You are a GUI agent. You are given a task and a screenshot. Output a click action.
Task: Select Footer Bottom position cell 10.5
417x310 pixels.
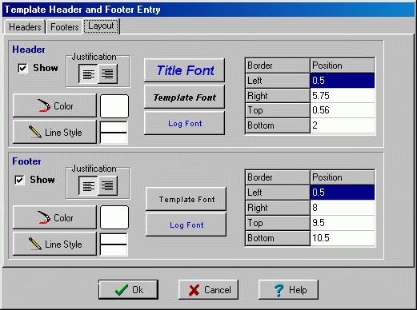click(x=343, y=238)
